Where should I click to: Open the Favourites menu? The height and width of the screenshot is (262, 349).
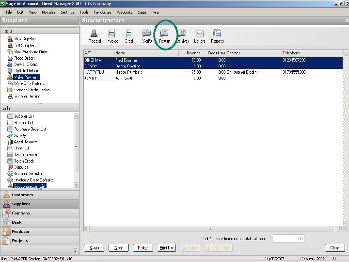pyautogui.click(x=102, y=12)
